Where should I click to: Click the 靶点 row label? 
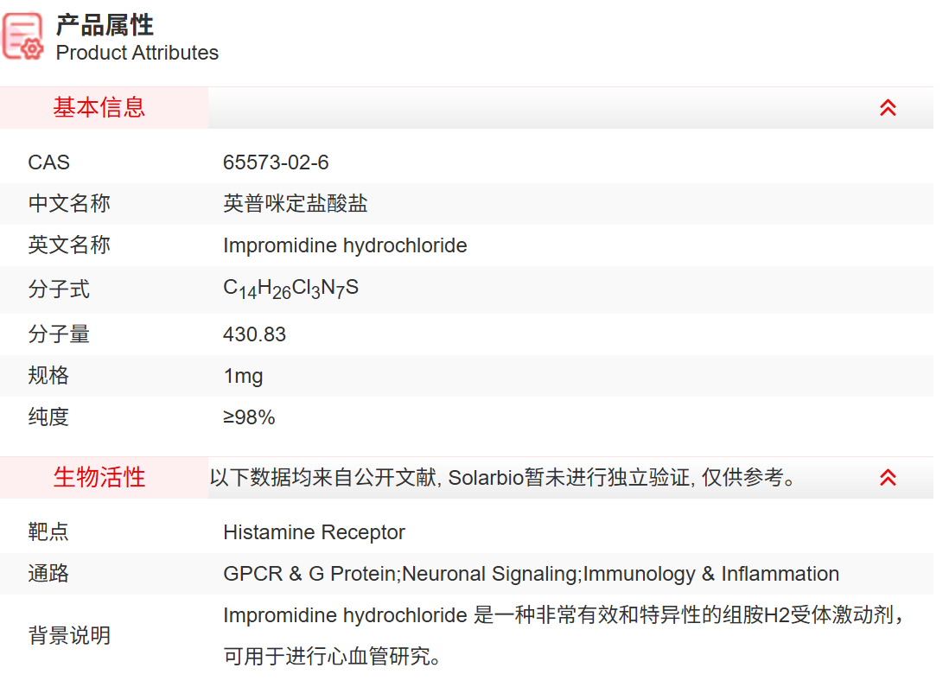48,532
